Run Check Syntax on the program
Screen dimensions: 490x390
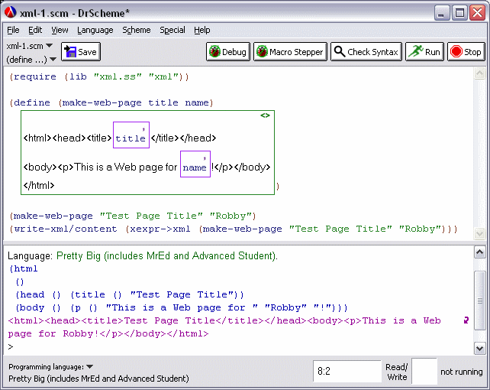[x=366, y=52]
